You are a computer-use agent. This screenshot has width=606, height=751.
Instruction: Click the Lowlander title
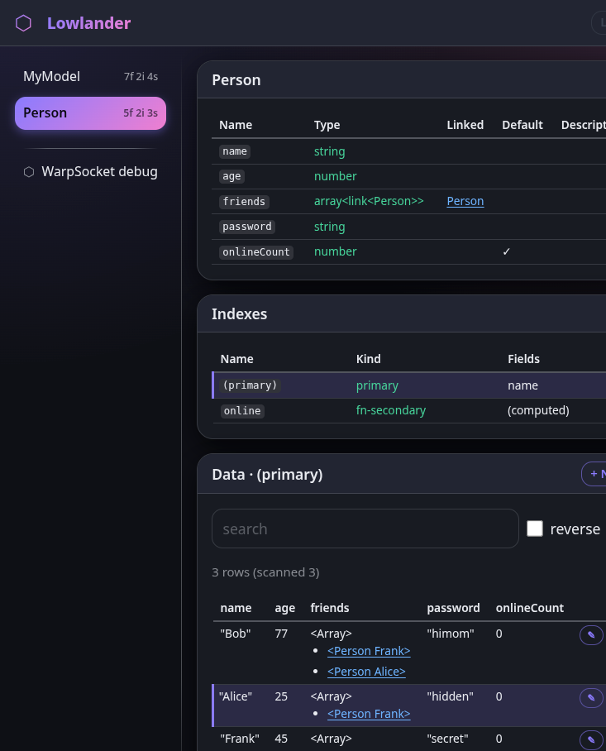[x=88, y=23]
